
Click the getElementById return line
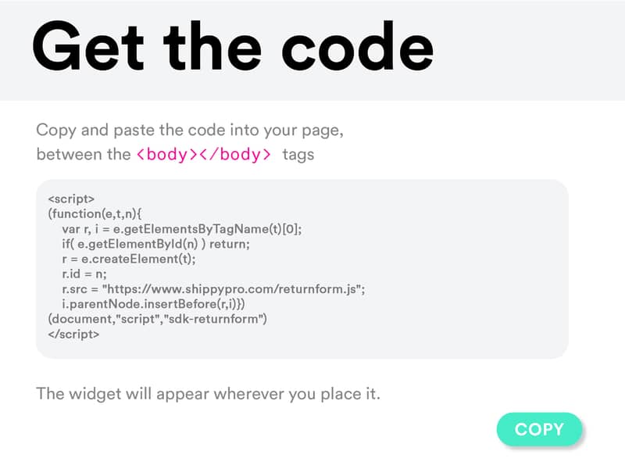156,244
